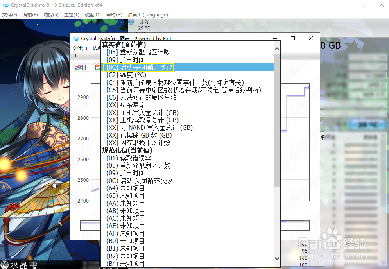Open 文件(F) menu in main window
389x269 pixels.
coord(10,15)
